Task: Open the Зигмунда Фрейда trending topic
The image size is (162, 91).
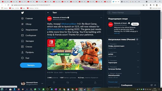Action: (115, 69)
